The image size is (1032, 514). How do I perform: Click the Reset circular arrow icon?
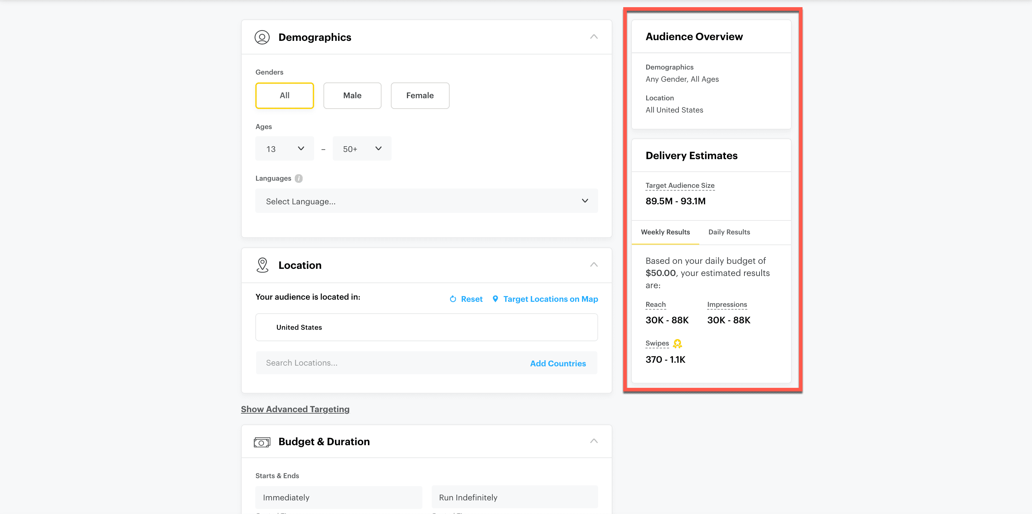point(453,299)
